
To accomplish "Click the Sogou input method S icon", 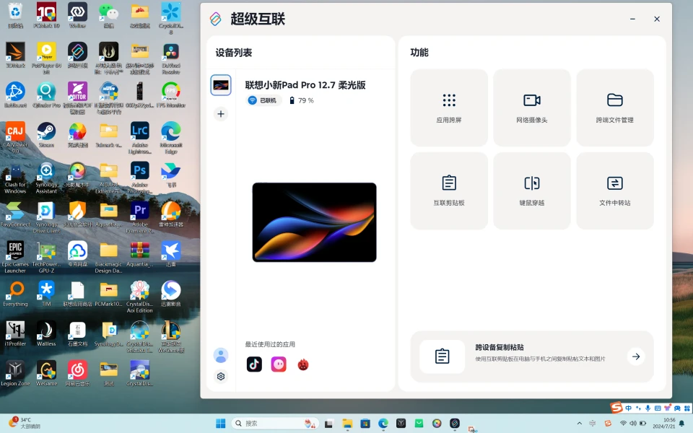I will (x=616, y=407).
